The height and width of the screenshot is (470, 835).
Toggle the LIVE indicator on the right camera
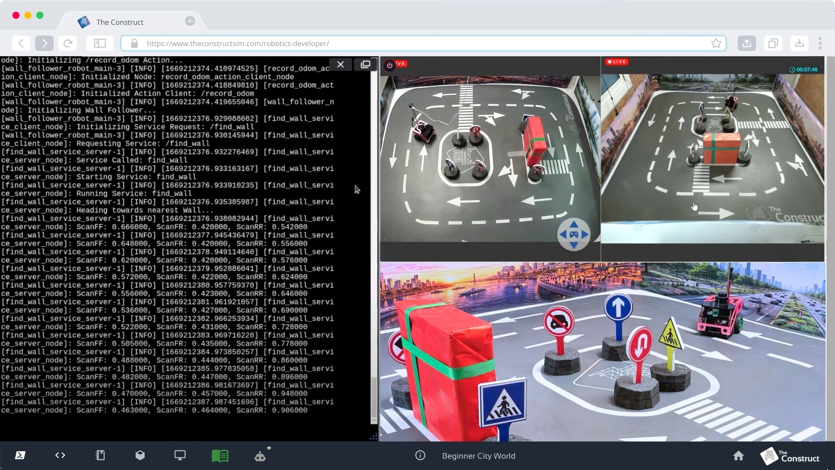pyautogui.click(x=617, y=62)
